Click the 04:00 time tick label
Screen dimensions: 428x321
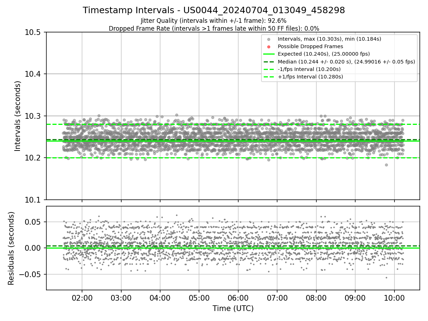[x=160, y=298]
